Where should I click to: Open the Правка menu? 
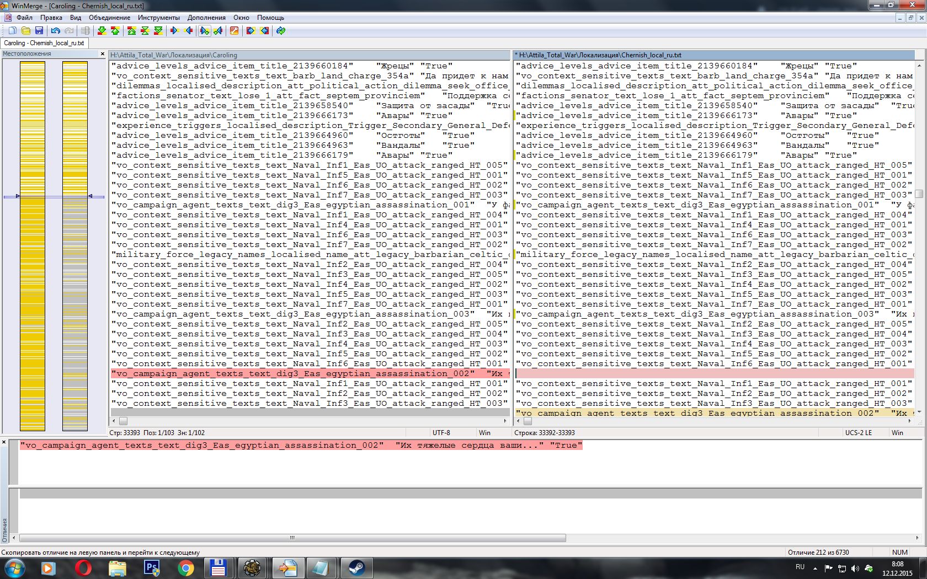point(51,18)
